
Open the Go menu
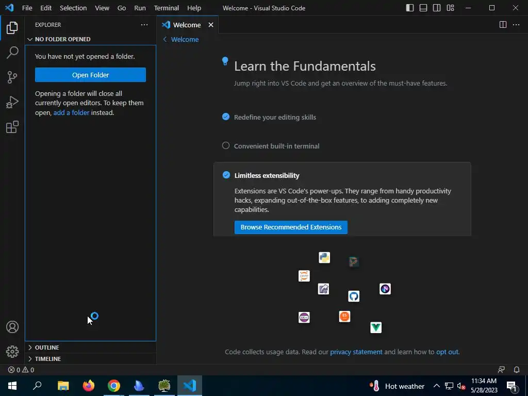(122, 8)
